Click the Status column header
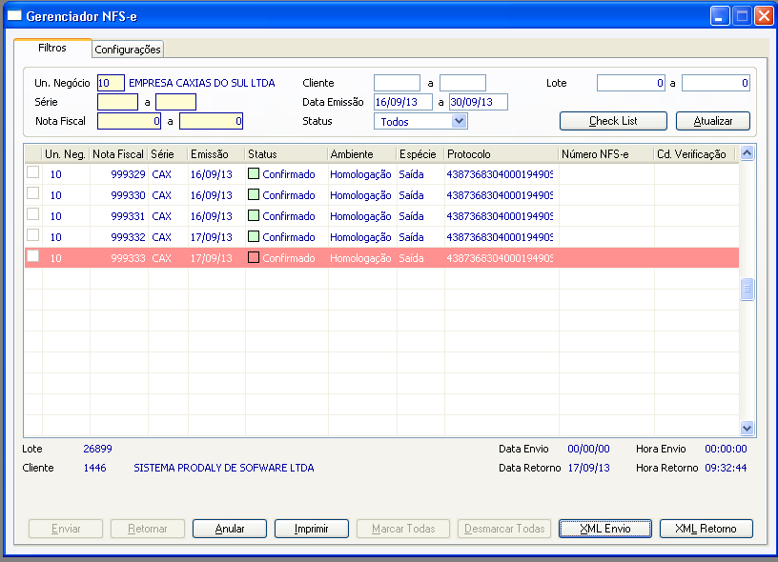Screen dimensions: 778x562 [x=286, y=154]
